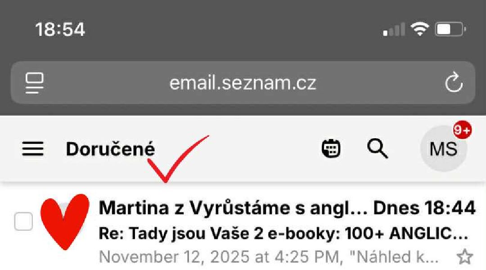Open the subject line Re: Tady jsou Vaše 2 e-booky
Screen dimensions: 486x270
pyautogui.click(x=283, y=233)
